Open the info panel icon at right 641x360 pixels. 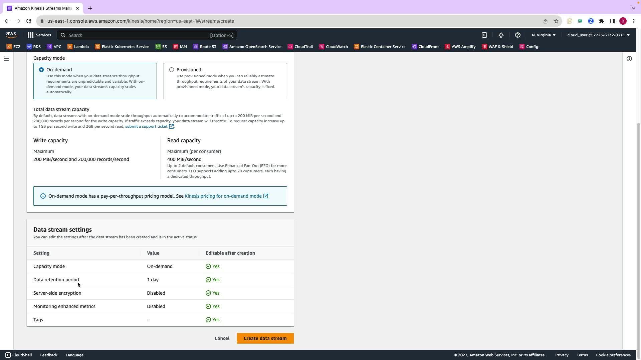pos(629,59)
